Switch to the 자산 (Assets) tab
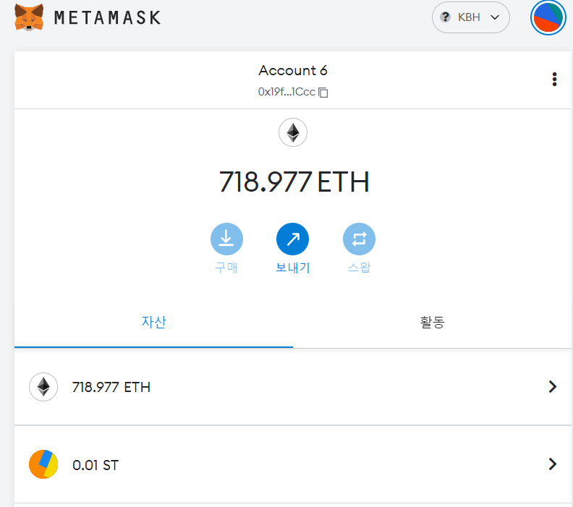The image size is (573, 507). 153,322
